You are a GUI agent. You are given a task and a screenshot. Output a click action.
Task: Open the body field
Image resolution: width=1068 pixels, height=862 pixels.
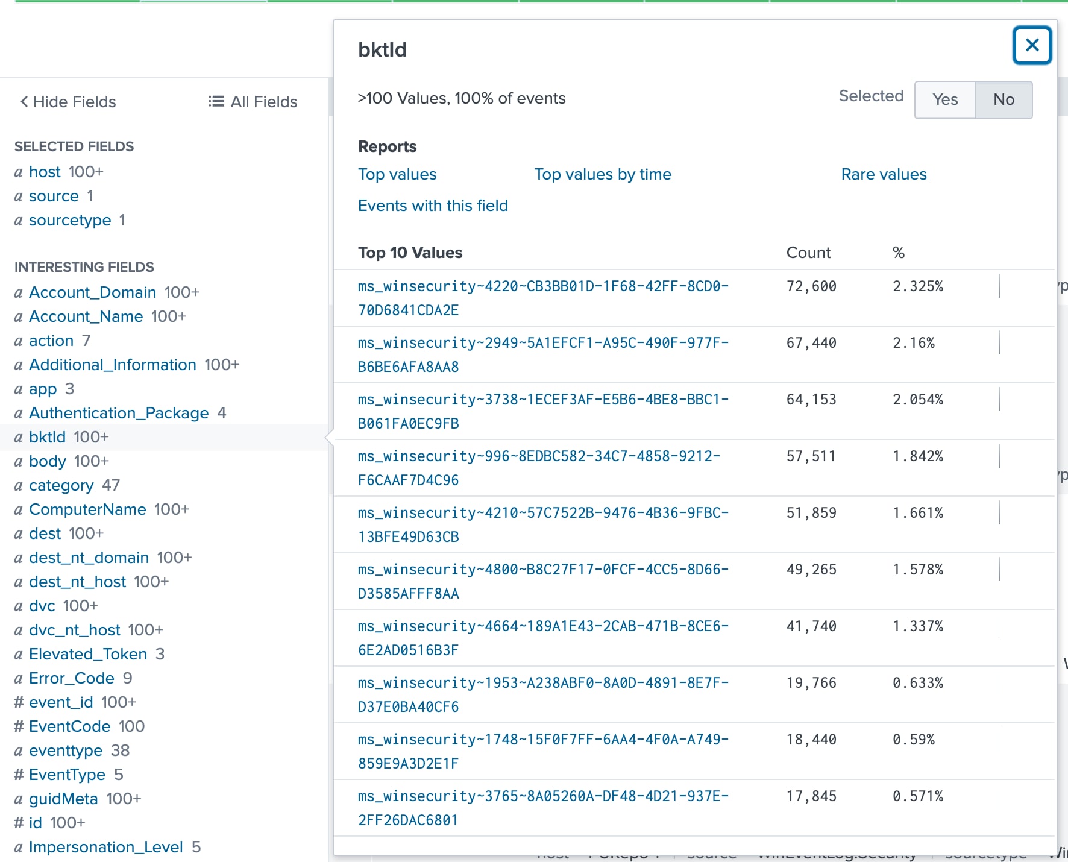coord(48,461)
